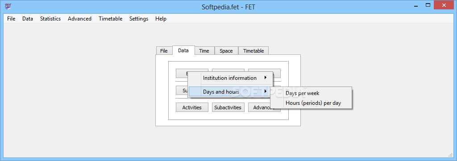Open the Help menu

[x=161, y=19]
